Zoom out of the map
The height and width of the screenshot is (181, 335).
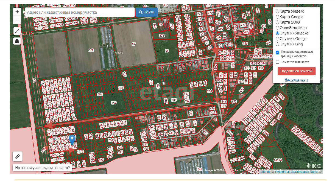coord(17,20)
